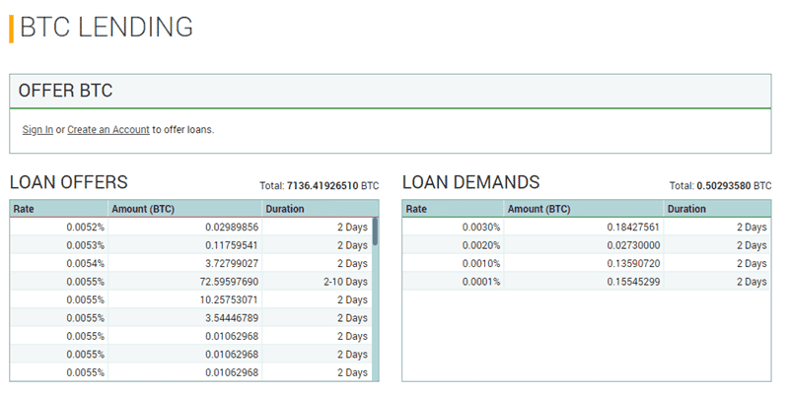
Task: Click the Sign In link
Action: coord(37,130)
